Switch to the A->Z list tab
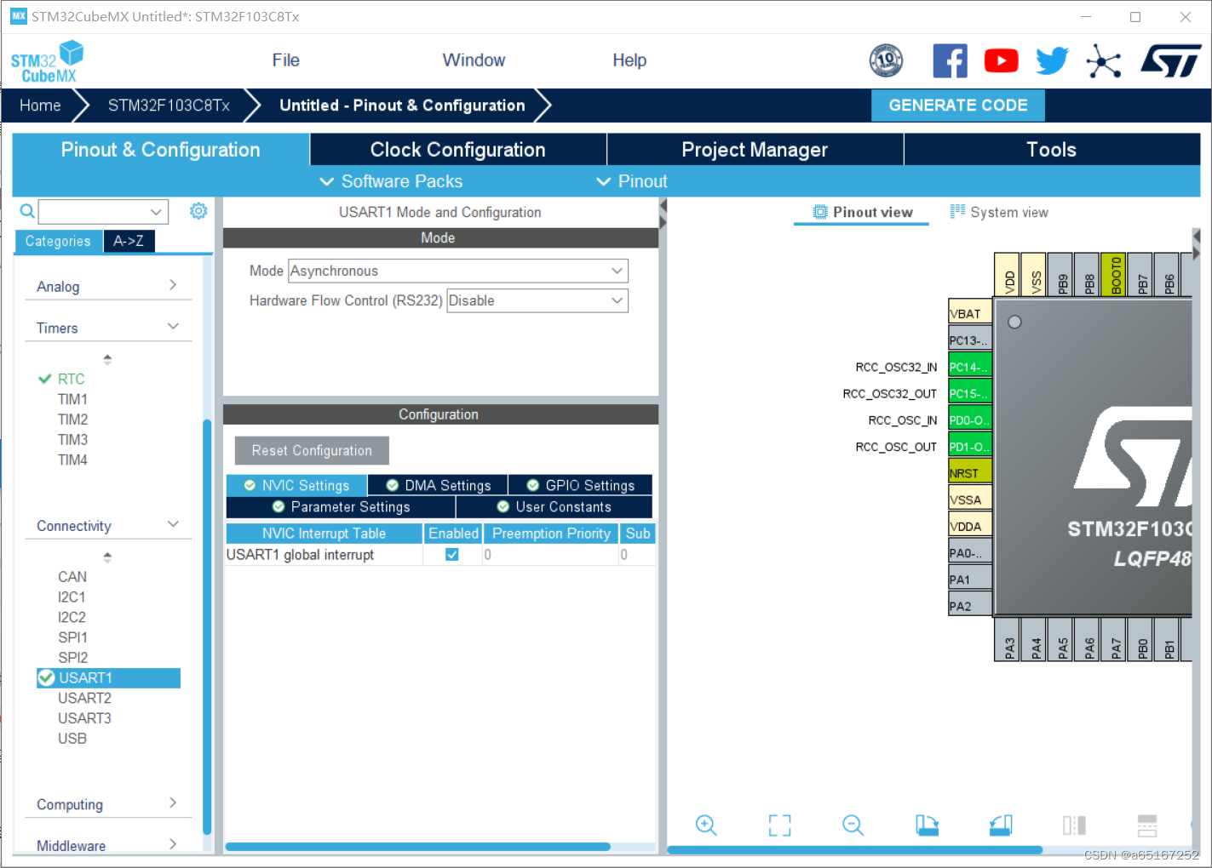The image size is (1212, 868). coord(129,241)
